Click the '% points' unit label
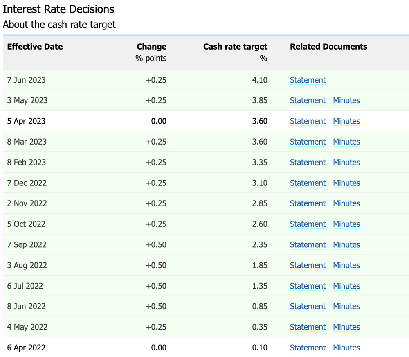Screen dimensions: 409x357 151,58
